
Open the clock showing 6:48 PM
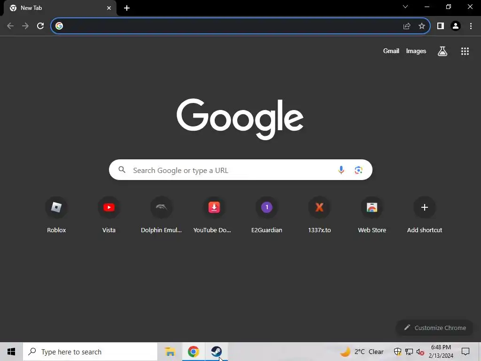click(x=441, y=352)
